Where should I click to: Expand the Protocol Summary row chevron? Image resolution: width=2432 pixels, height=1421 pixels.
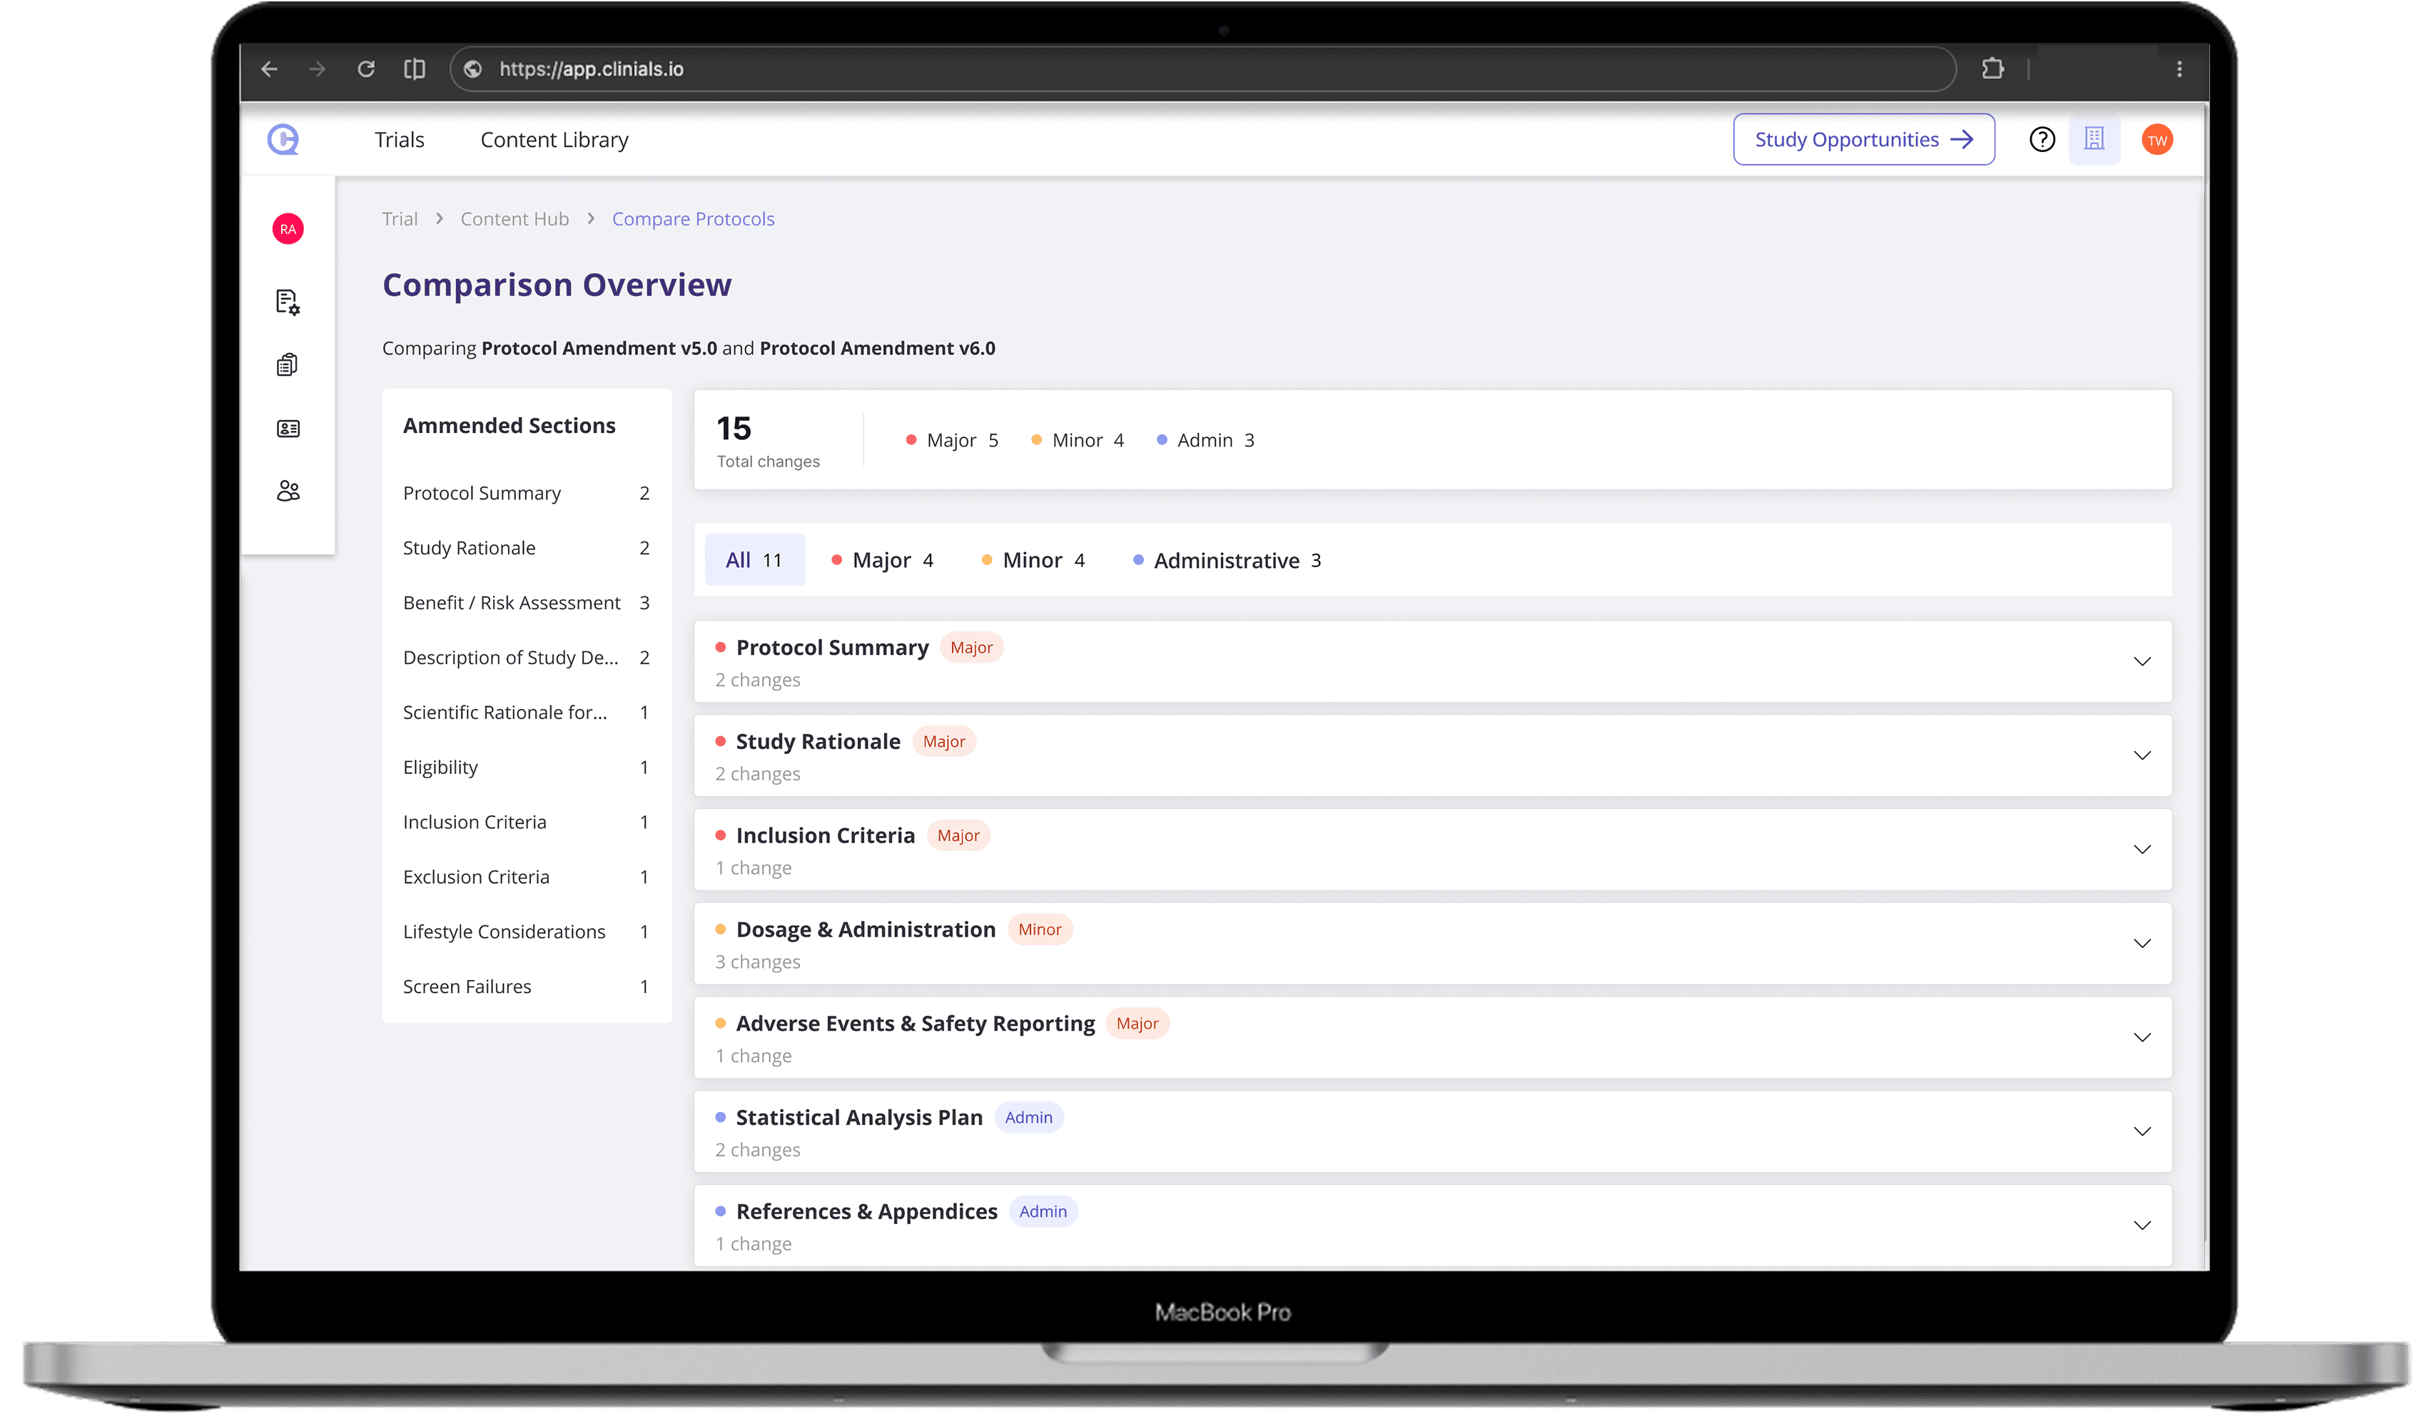[2142, 662]
